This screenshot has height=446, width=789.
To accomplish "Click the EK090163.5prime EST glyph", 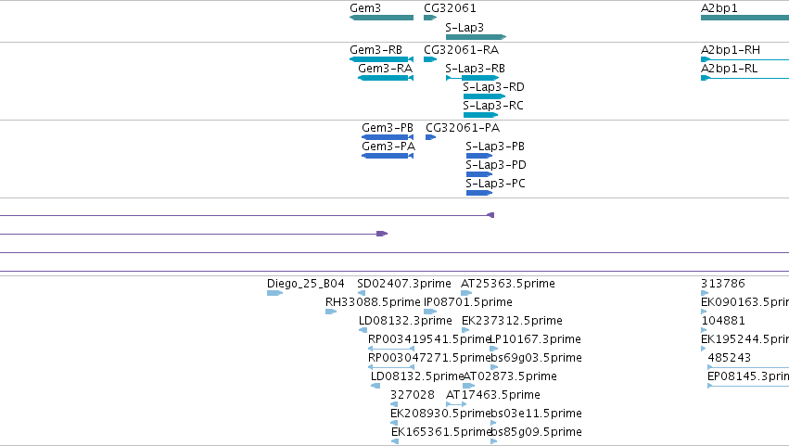I will (704, 312).
